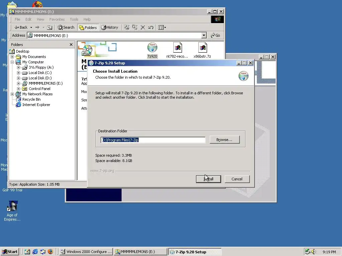Click the Show Desktop quick launch icon

pos(27,252)
